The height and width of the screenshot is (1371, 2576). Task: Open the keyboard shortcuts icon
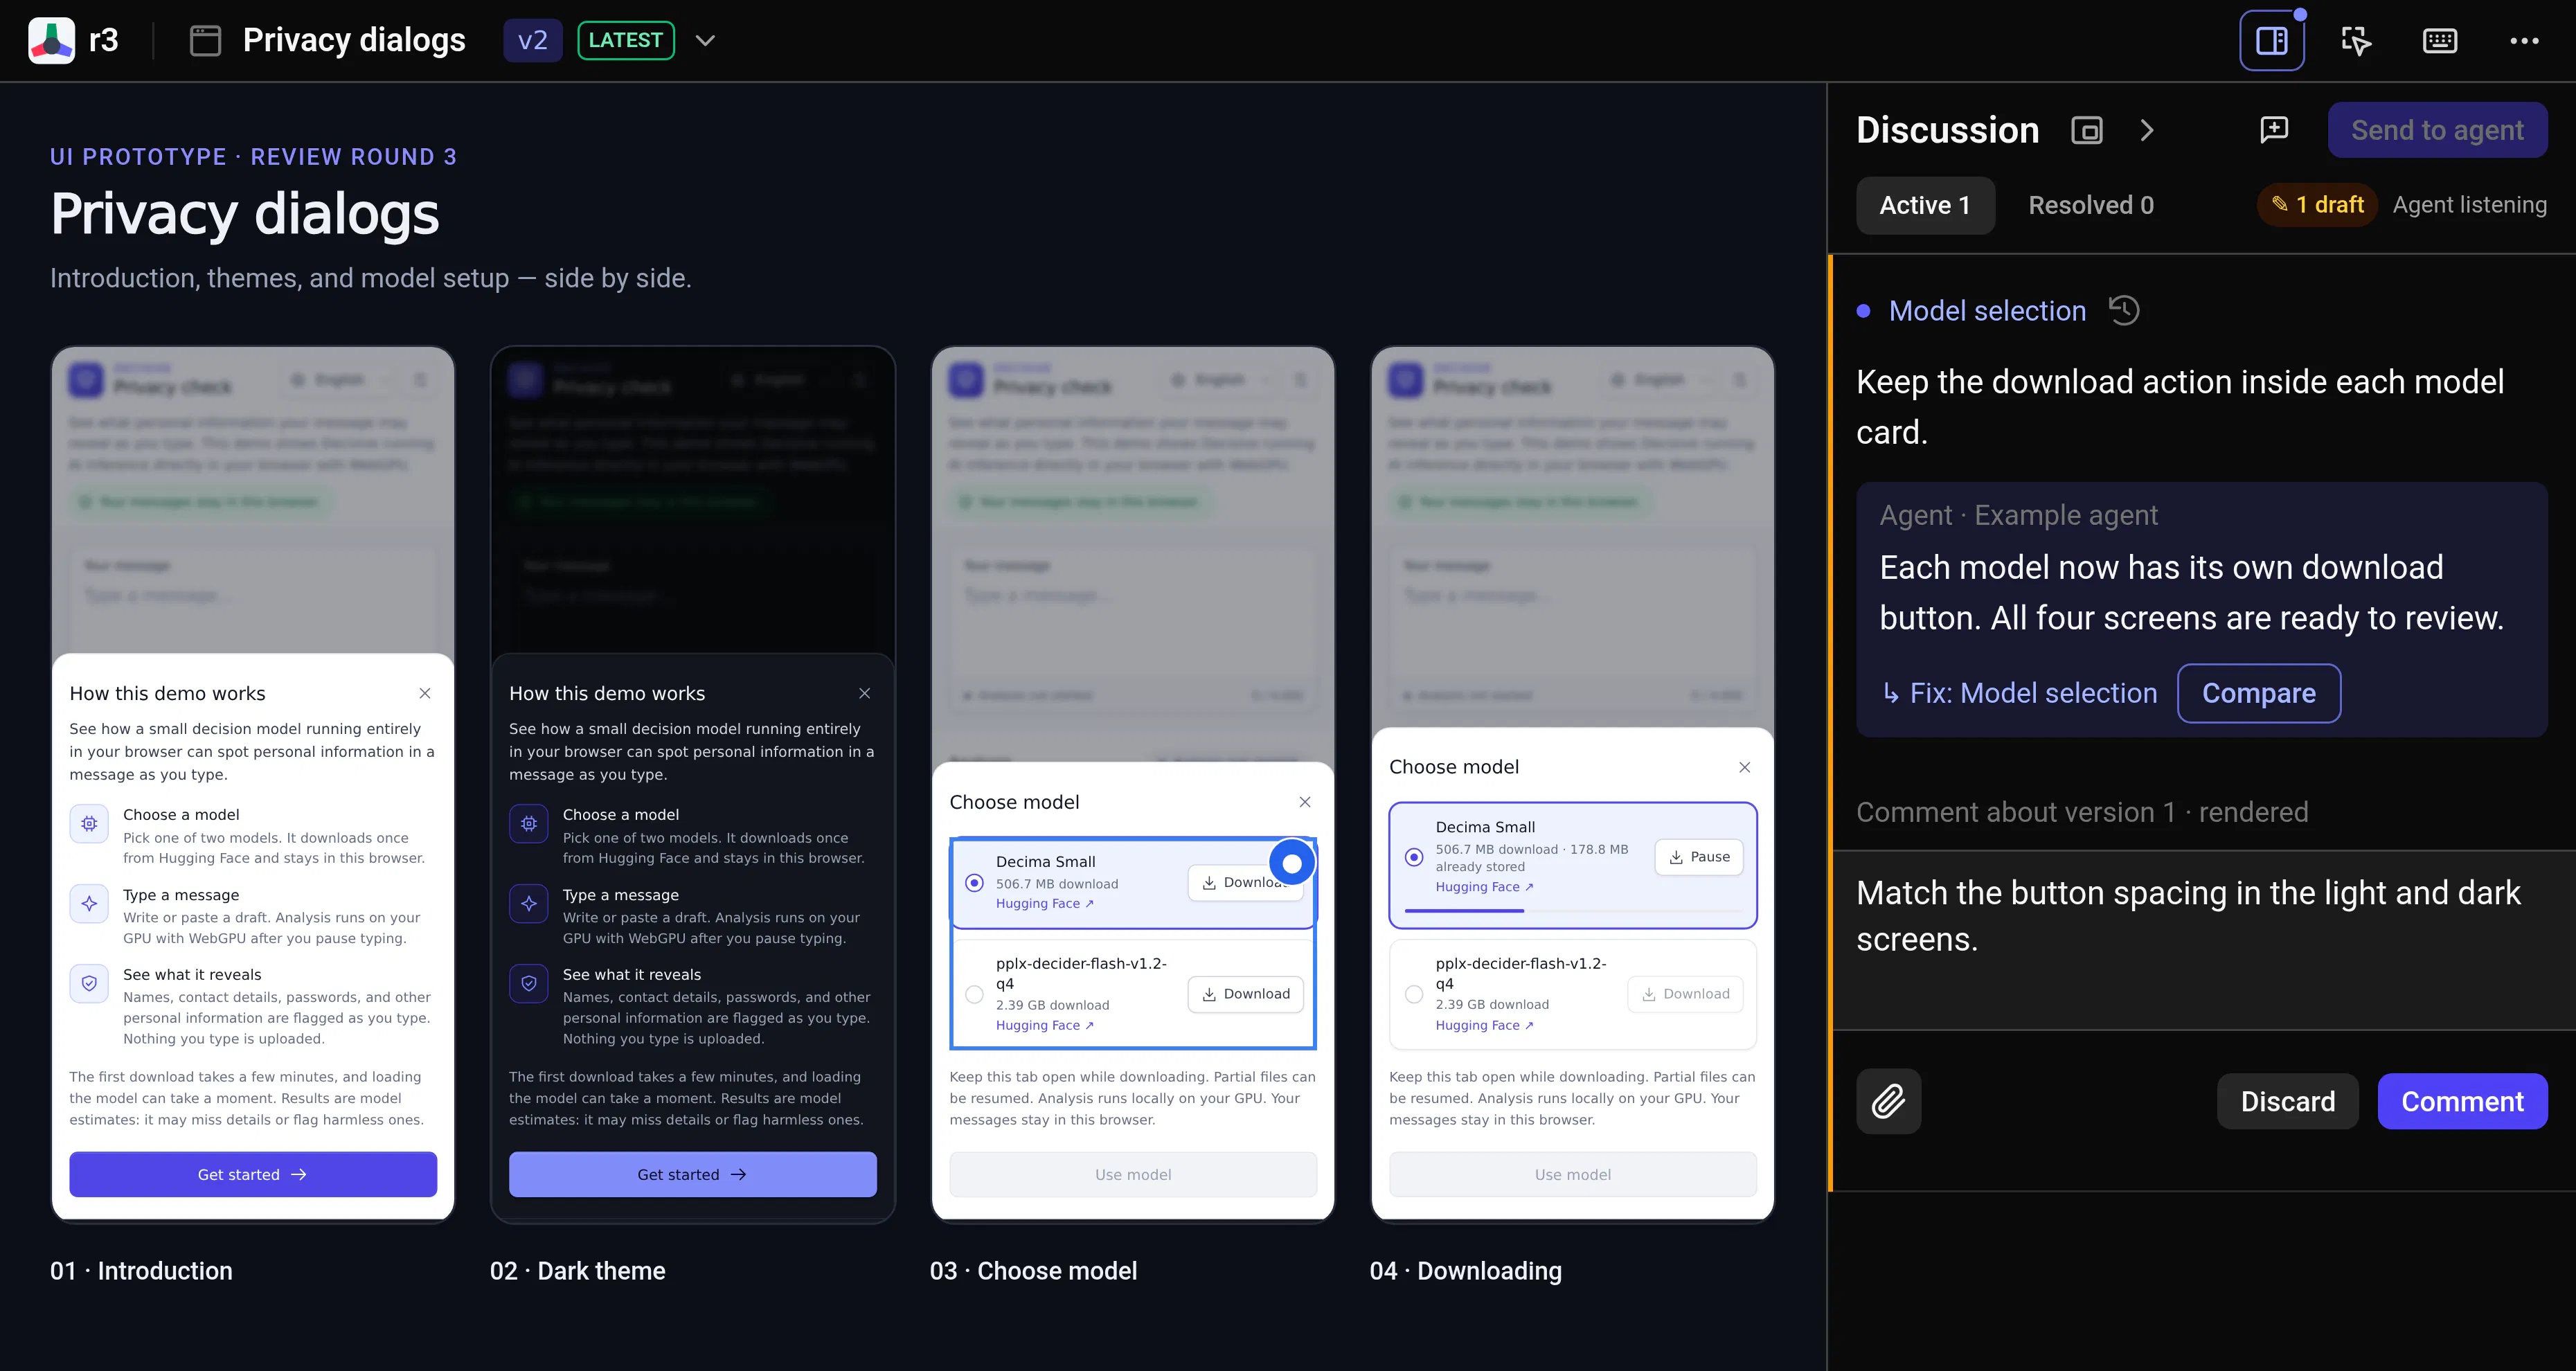pyautogui.click(x=2440, y=41)
